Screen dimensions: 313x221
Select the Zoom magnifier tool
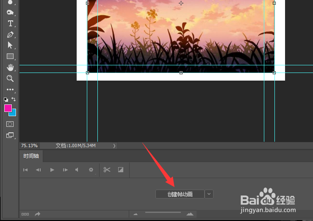pyautogui.click(x=10, y=78)
